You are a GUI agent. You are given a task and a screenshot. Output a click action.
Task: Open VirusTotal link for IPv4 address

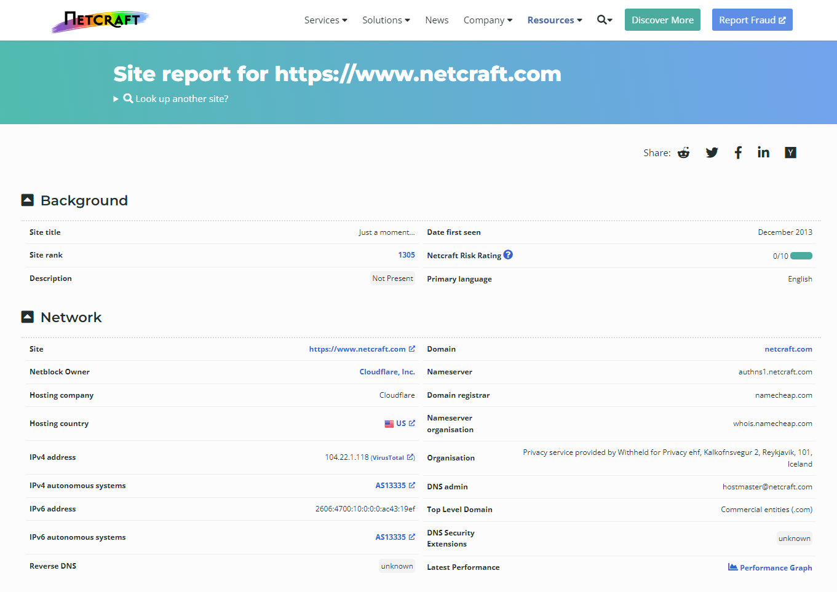tap(393, 457)
